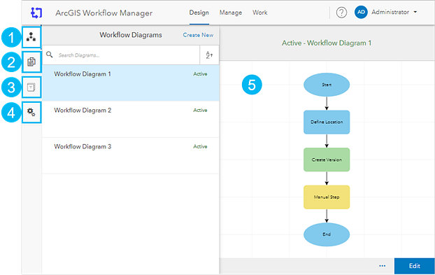Select Workflow Diagram 2 in list

pos(131,120)
